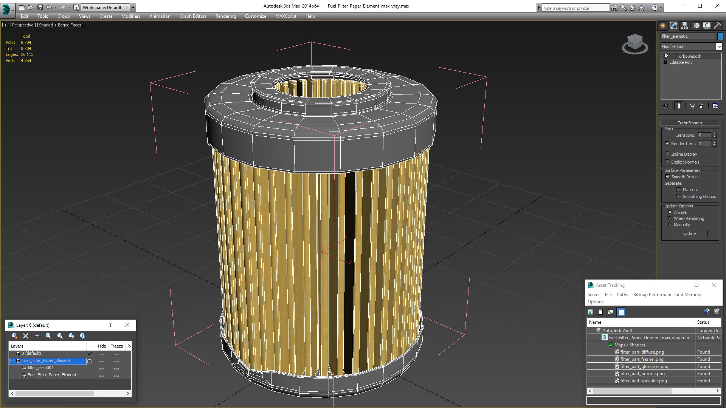The image size is (726, 408).
Task: Click the TurboSmooth Update button
Action: point(689,233)
